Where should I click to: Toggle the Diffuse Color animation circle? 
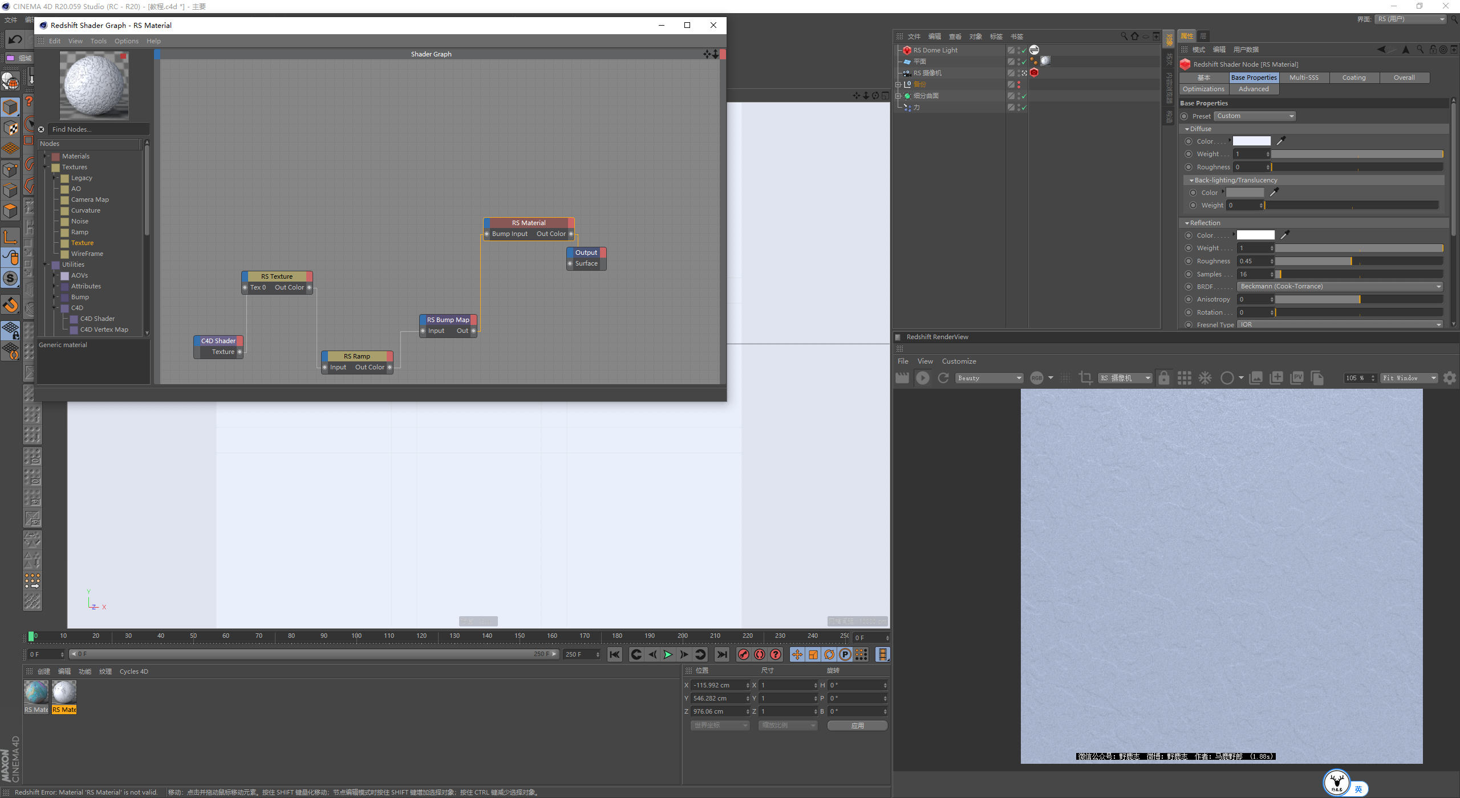pyautogui.click(x=1189, y=141)
